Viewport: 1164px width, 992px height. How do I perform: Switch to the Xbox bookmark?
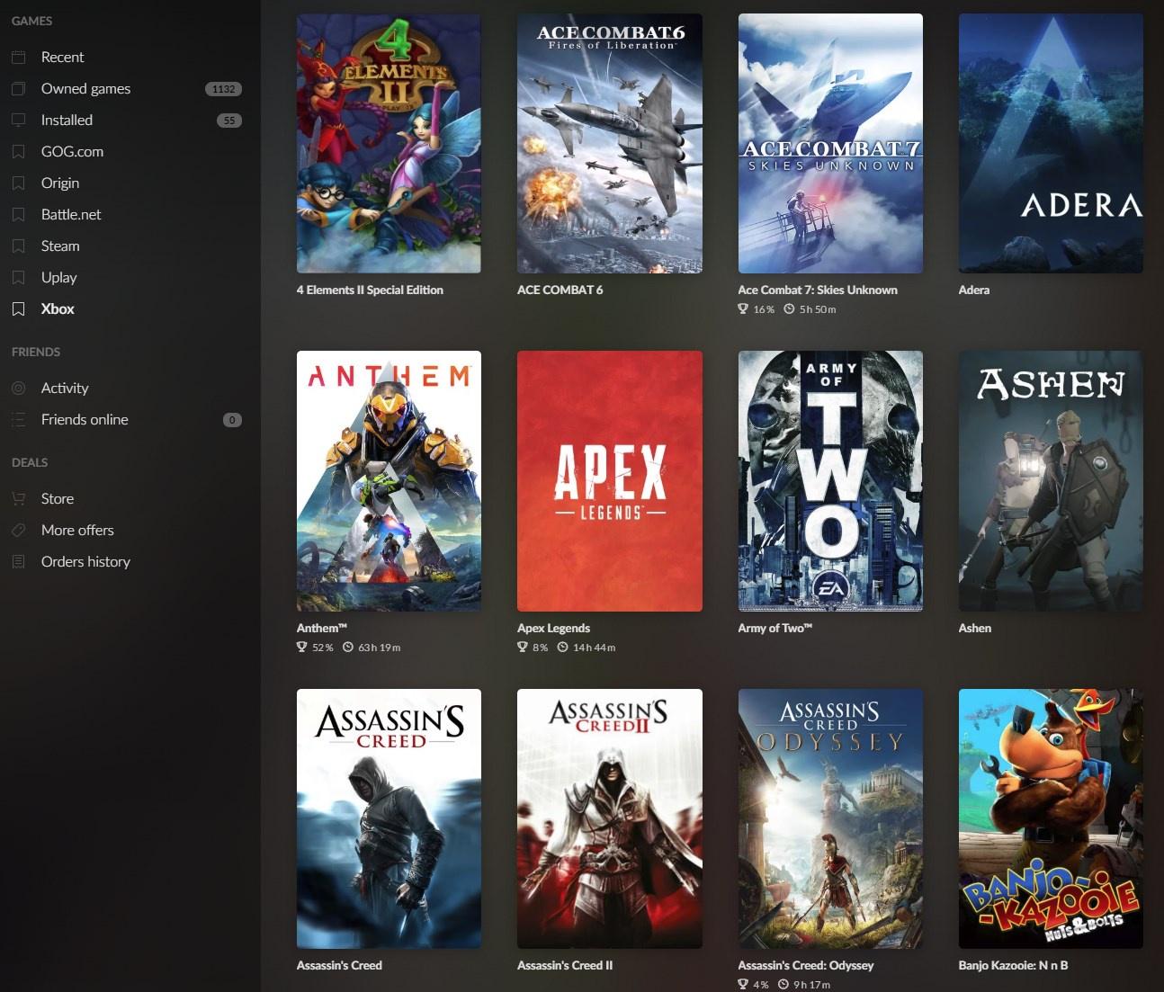[x=58, y=309]
